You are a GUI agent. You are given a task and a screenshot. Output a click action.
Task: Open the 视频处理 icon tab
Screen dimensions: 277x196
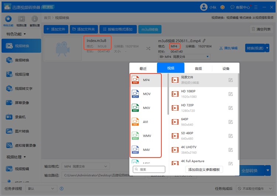click(21, 21)
